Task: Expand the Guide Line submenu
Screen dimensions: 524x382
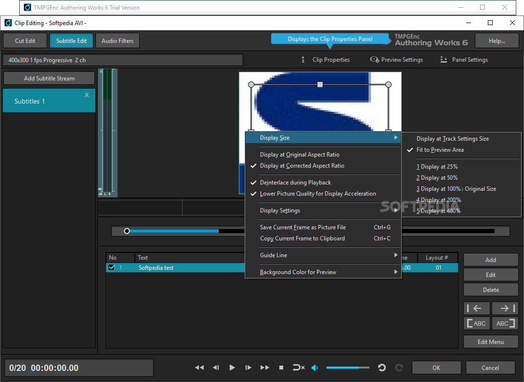Action: (x=323, y=255)
